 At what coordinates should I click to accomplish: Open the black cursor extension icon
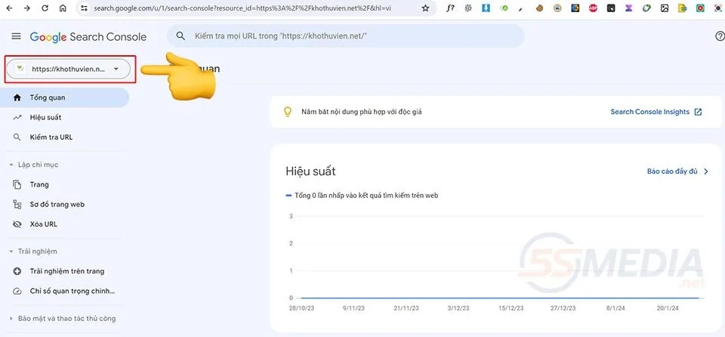pyautogui.click(x=611, y=8)
